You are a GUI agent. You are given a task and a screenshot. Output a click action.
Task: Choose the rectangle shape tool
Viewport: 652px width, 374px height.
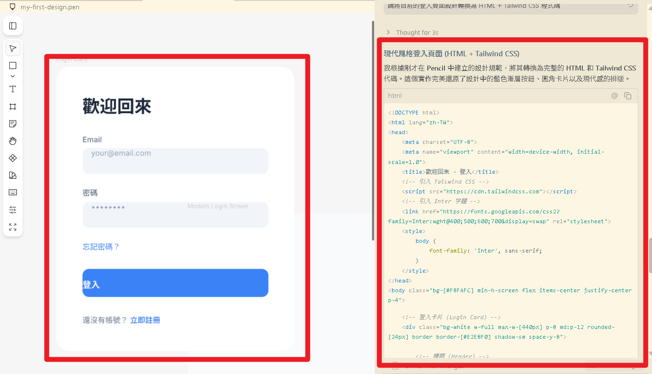click(x=13, y=66)
